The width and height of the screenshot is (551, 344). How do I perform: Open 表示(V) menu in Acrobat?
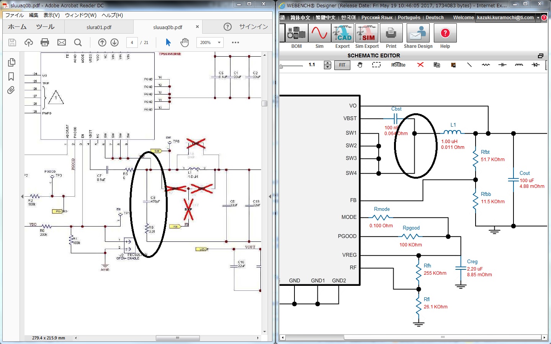pos(51,15)
